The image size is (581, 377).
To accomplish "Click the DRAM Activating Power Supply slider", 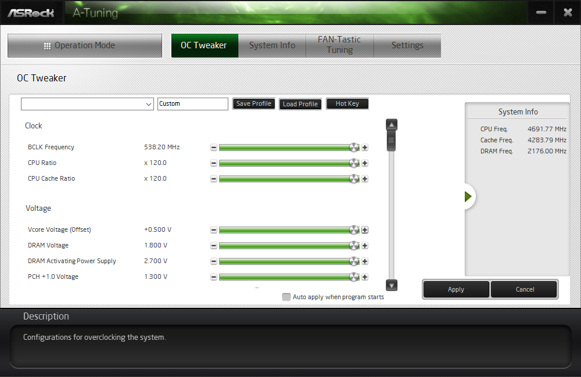I will (x=289, y=261).
